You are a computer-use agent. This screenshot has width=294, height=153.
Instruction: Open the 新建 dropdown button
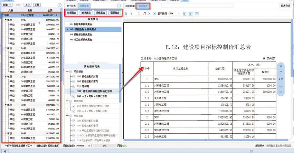pos(7,5)
